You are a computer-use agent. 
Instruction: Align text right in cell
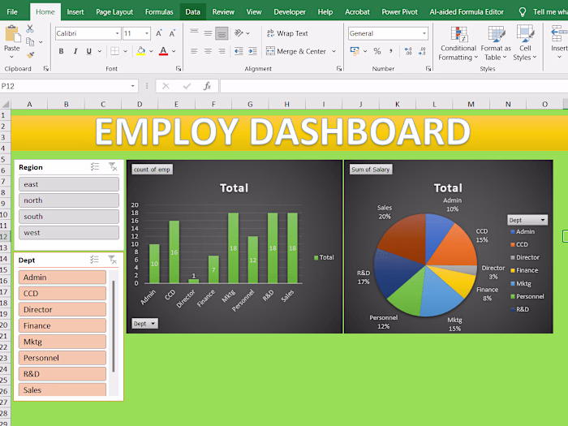(x=222, y=51)
